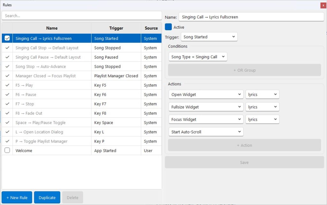
Task: Enable the Welcome rule checkbox
Action: point(7,151)
